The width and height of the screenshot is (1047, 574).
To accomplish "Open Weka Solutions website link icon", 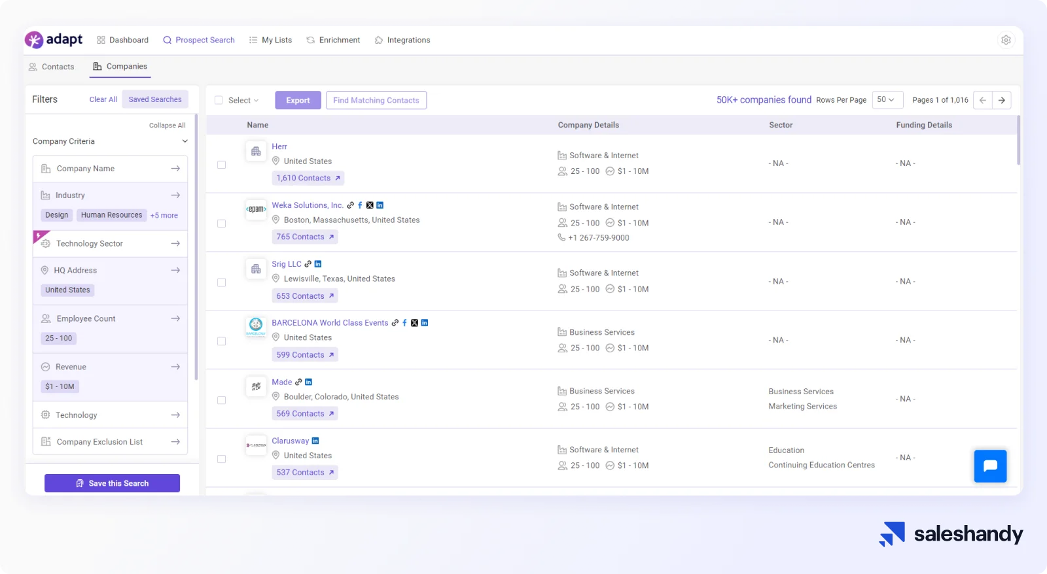I will tap(351, 205).
